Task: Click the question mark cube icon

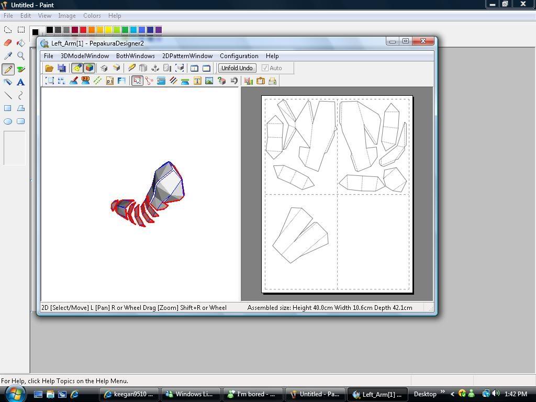Action: (221, 81)
